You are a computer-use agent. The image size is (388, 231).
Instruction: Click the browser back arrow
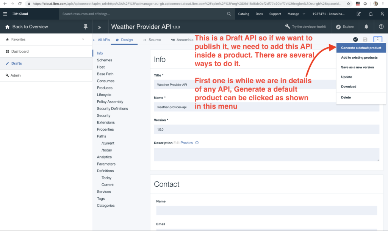pyautogui.click(x=5, y=4)
